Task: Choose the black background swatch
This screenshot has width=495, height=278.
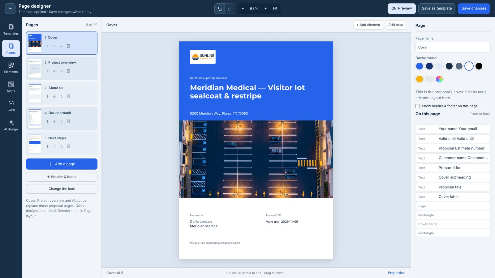Action: tap(479, 66)
